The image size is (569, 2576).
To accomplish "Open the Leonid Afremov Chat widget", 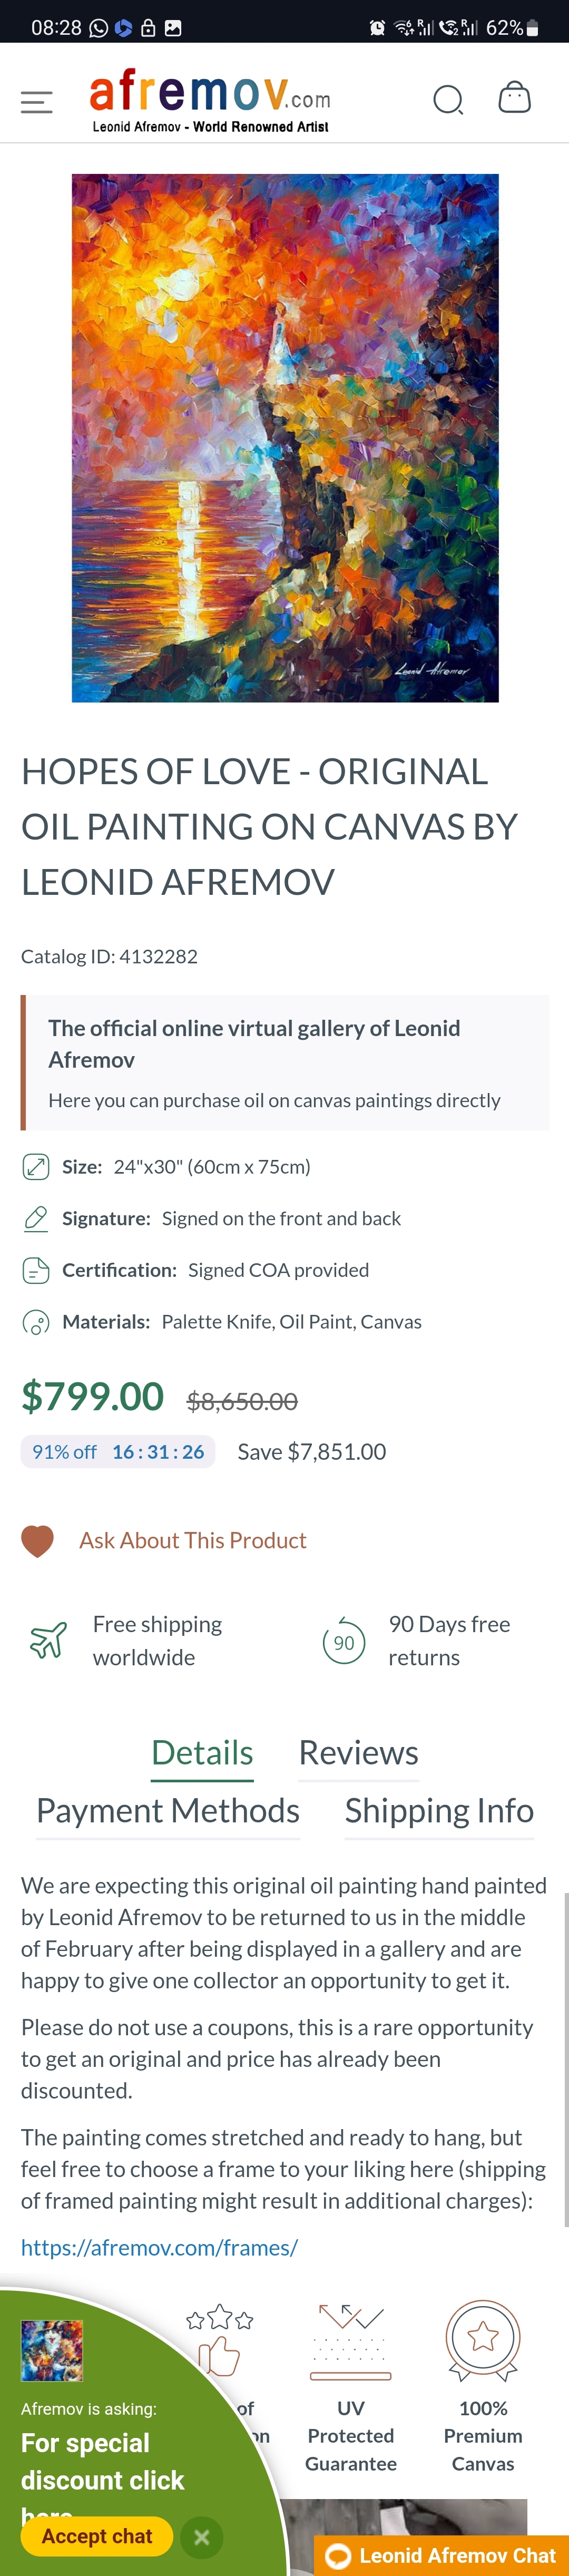I will point(443,2555).
